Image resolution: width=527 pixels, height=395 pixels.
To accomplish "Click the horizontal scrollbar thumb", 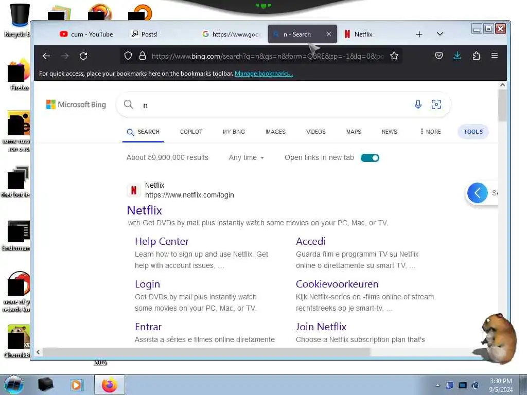I will (206, 352).
